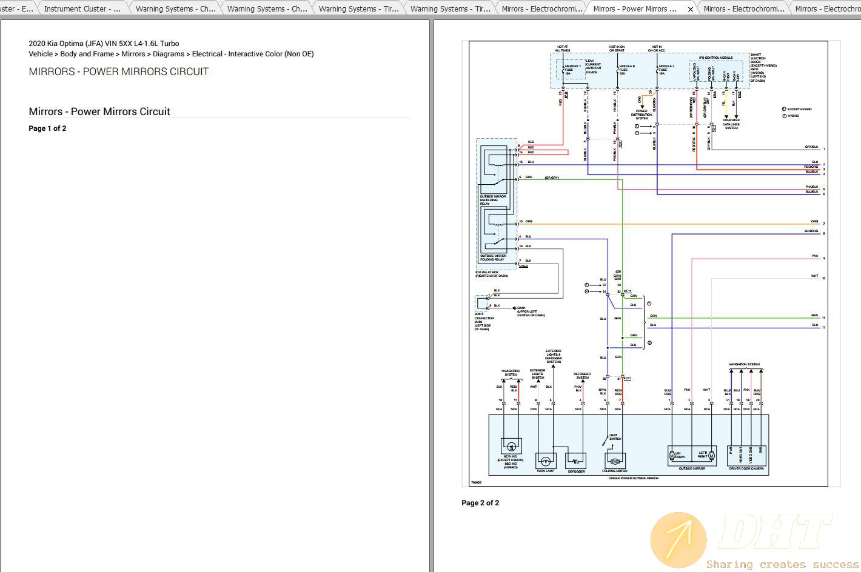Image resolution: width=861 pixels, height=572 pixels.
Task: Click the BCW IND symbol in diagram
Action: (x=511, y=447)
